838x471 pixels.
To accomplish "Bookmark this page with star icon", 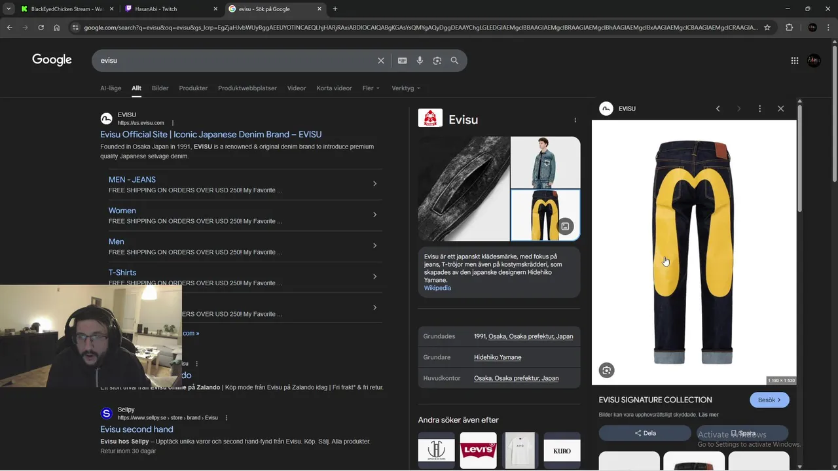I will coord(767,27).
